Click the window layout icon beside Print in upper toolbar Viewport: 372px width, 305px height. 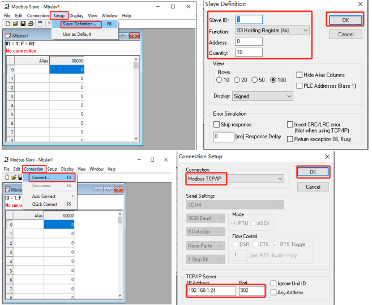40,23
